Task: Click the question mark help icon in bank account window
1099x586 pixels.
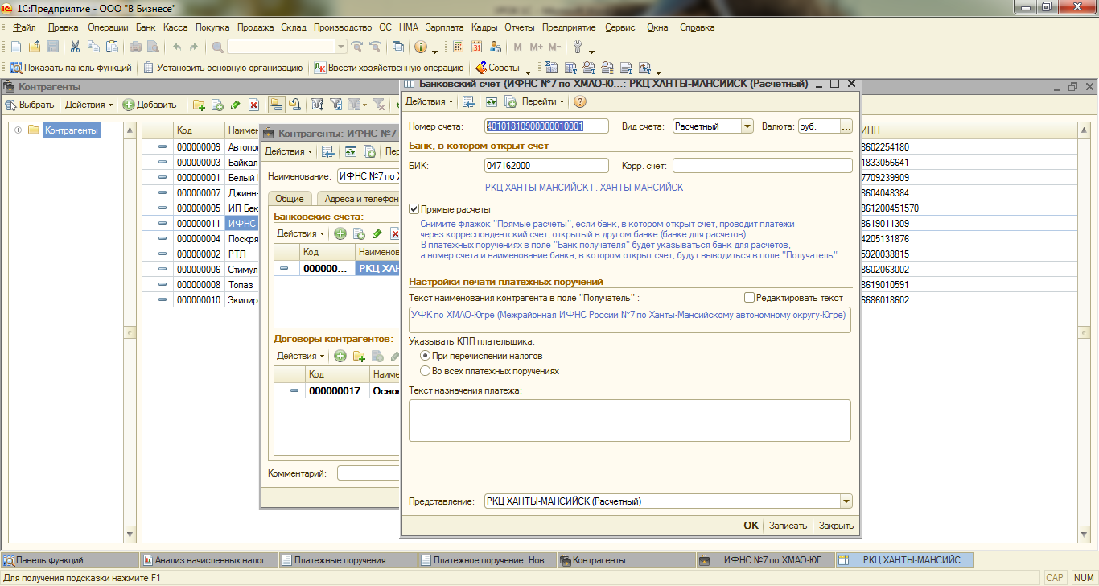Action: point(579,101)
